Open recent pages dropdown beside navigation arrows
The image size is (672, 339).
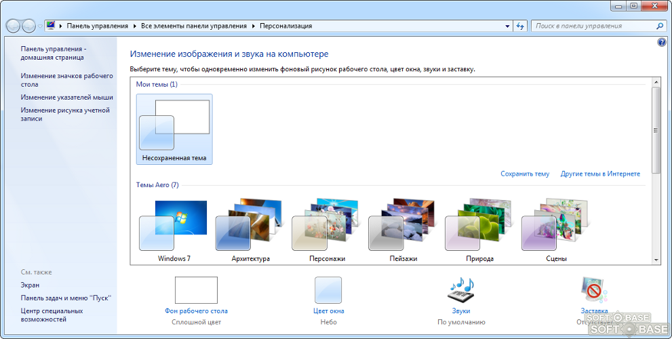coord(40,26)
